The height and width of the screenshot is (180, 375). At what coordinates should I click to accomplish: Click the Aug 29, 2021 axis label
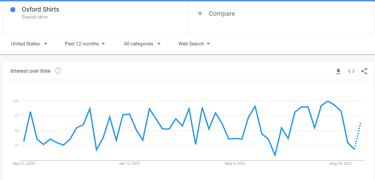[341, 164]
